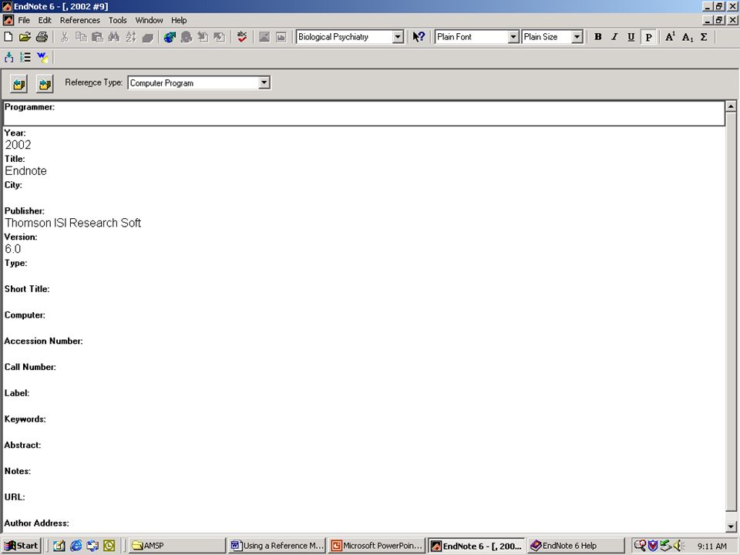Expand the Reference Type Computer Program dropdown
The height and width of the screenshot is (555, 740).
click(x=264, y=82)
